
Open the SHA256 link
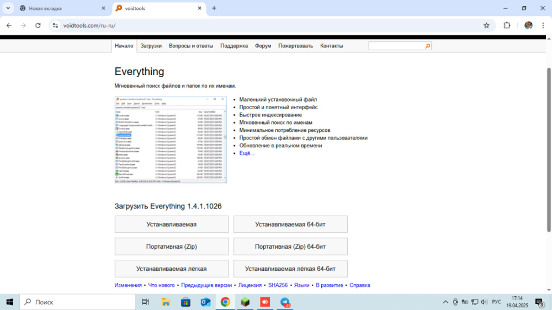click(278, 285)
